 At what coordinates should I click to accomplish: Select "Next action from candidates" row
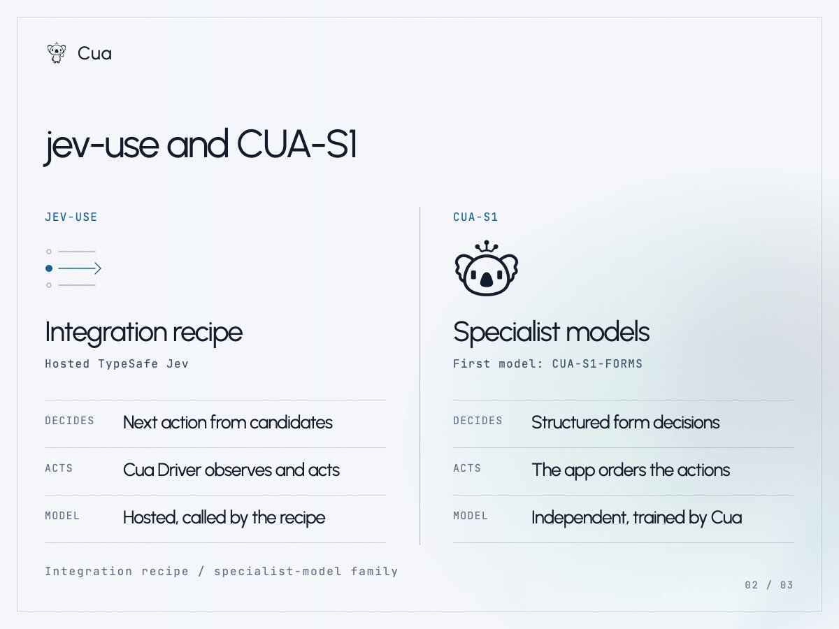pos(215,424)
